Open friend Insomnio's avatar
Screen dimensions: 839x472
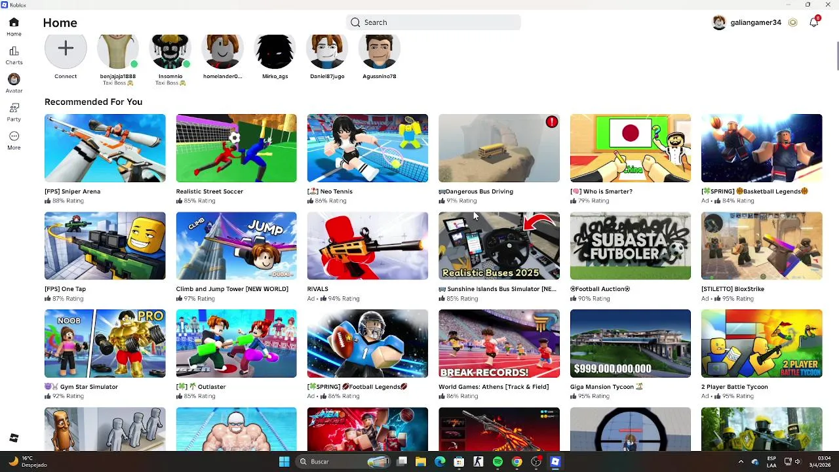pos(170,51)
